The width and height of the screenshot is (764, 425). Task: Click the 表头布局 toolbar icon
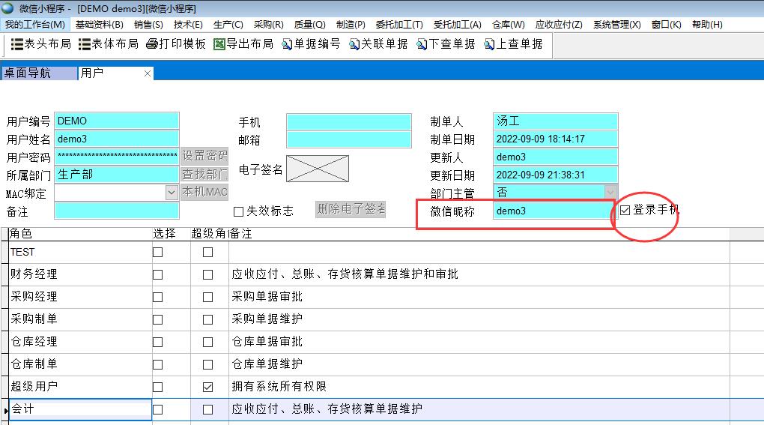[x=18, y=44]
